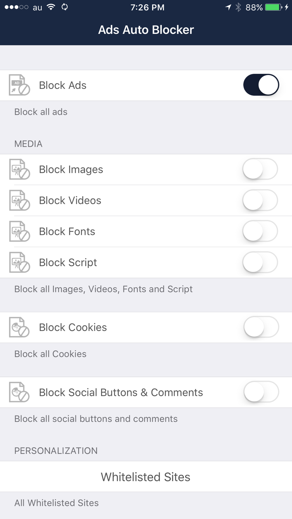Click the Block Images row icon

click(20, 169)
